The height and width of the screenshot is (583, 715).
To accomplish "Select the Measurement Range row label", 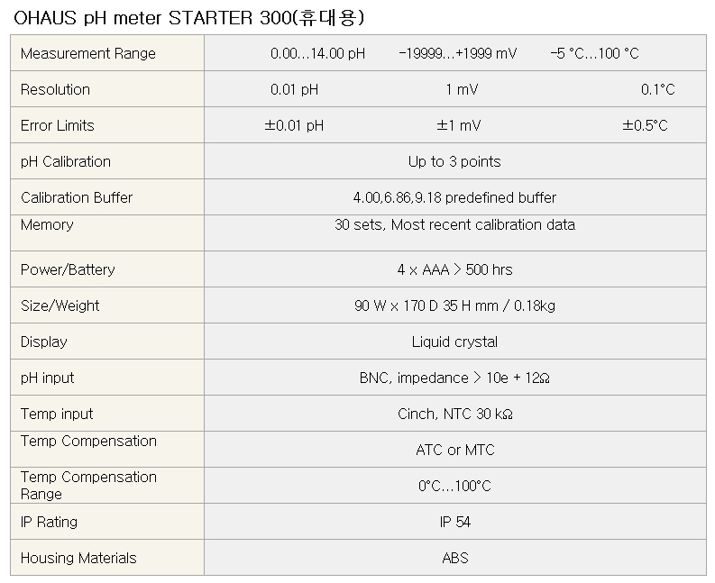I will coord(88,53).
